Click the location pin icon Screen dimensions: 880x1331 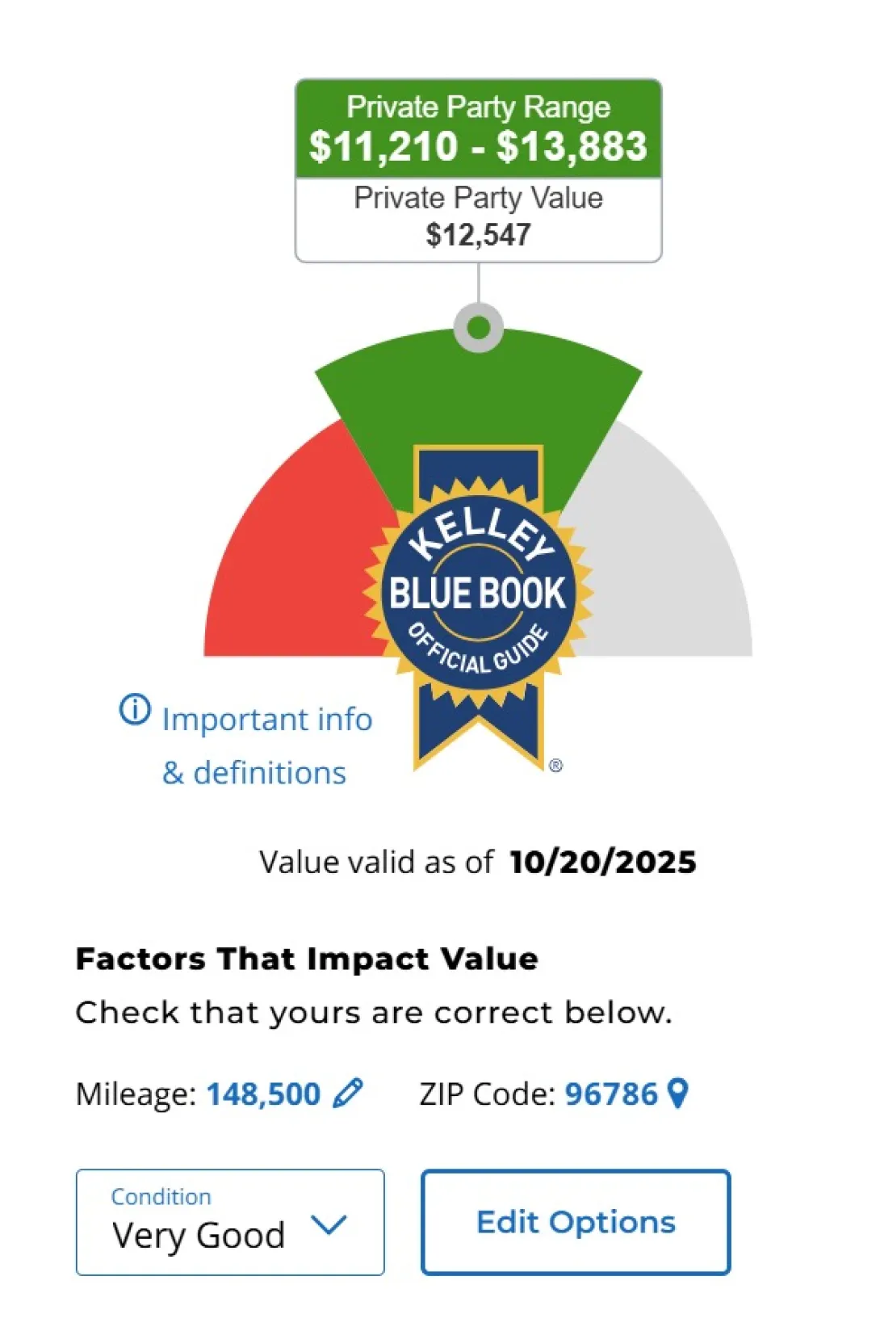[x=679, y=1094]
